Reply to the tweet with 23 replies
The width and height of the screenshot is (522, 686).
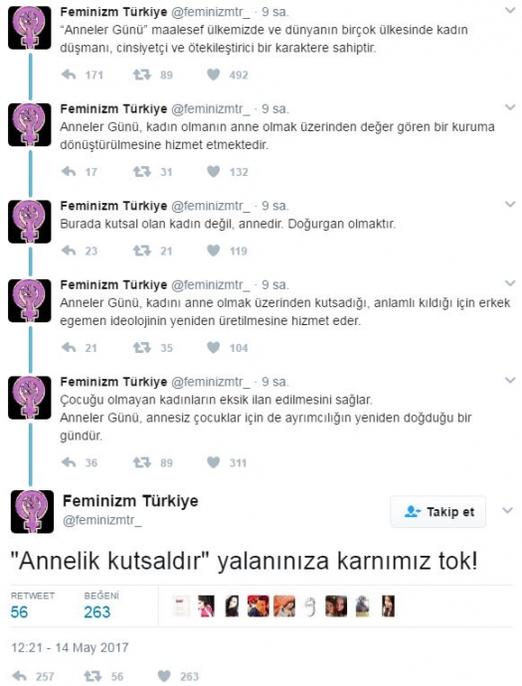[69, 251]
